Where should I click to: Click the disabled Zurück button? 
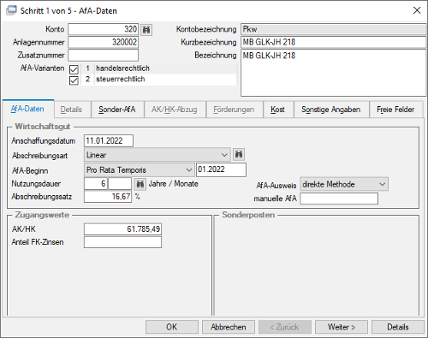(285, 327)
